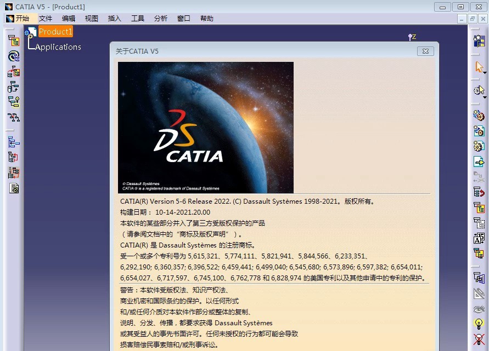
Task: Click the gears on teal document icon
Action: tap(479, 131)
